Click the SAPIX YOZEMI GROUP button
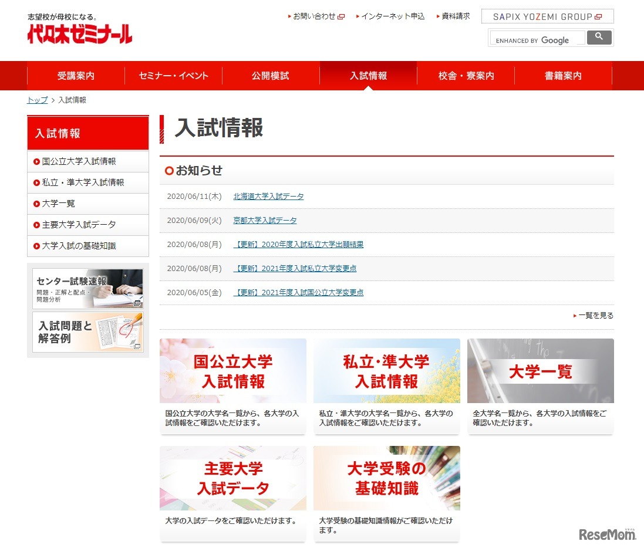 [x=547, y=16]
